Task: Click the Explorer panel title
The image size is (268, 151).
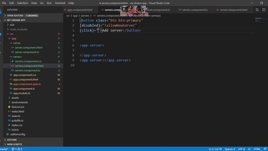Action: click(x=12, y=10)
